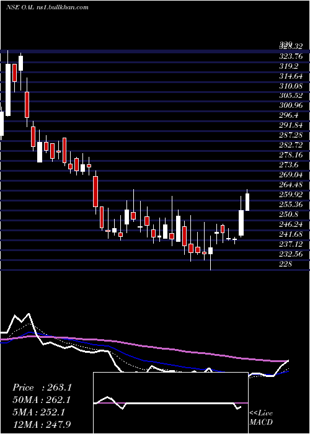Click the '5MA : 252.1' readout
Viewport: 310px width, 434px height.
tap(38, 412)
